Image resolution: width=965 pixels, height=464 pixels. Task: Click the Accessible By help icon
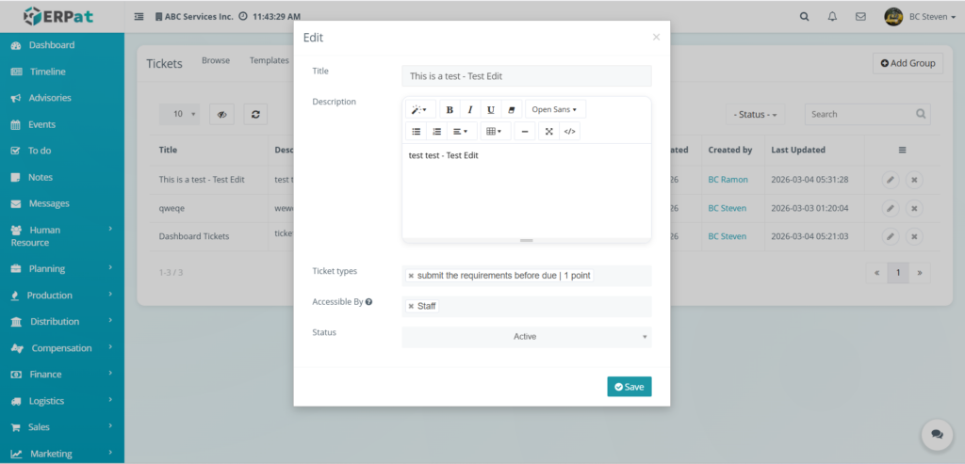click(x=368, y=302)
